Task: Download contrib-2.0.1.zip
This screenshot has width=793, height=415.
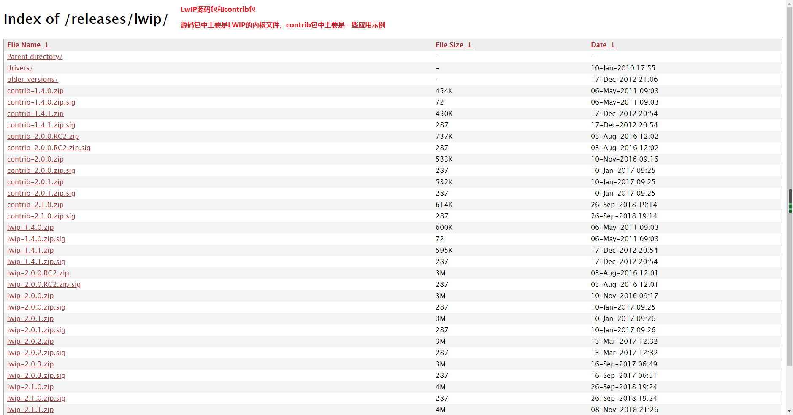Action: point(35,182)
